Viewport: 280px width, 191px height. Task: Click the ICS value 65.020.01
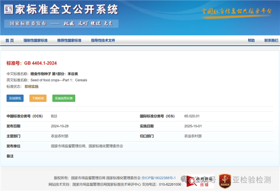tap(192, 116)
